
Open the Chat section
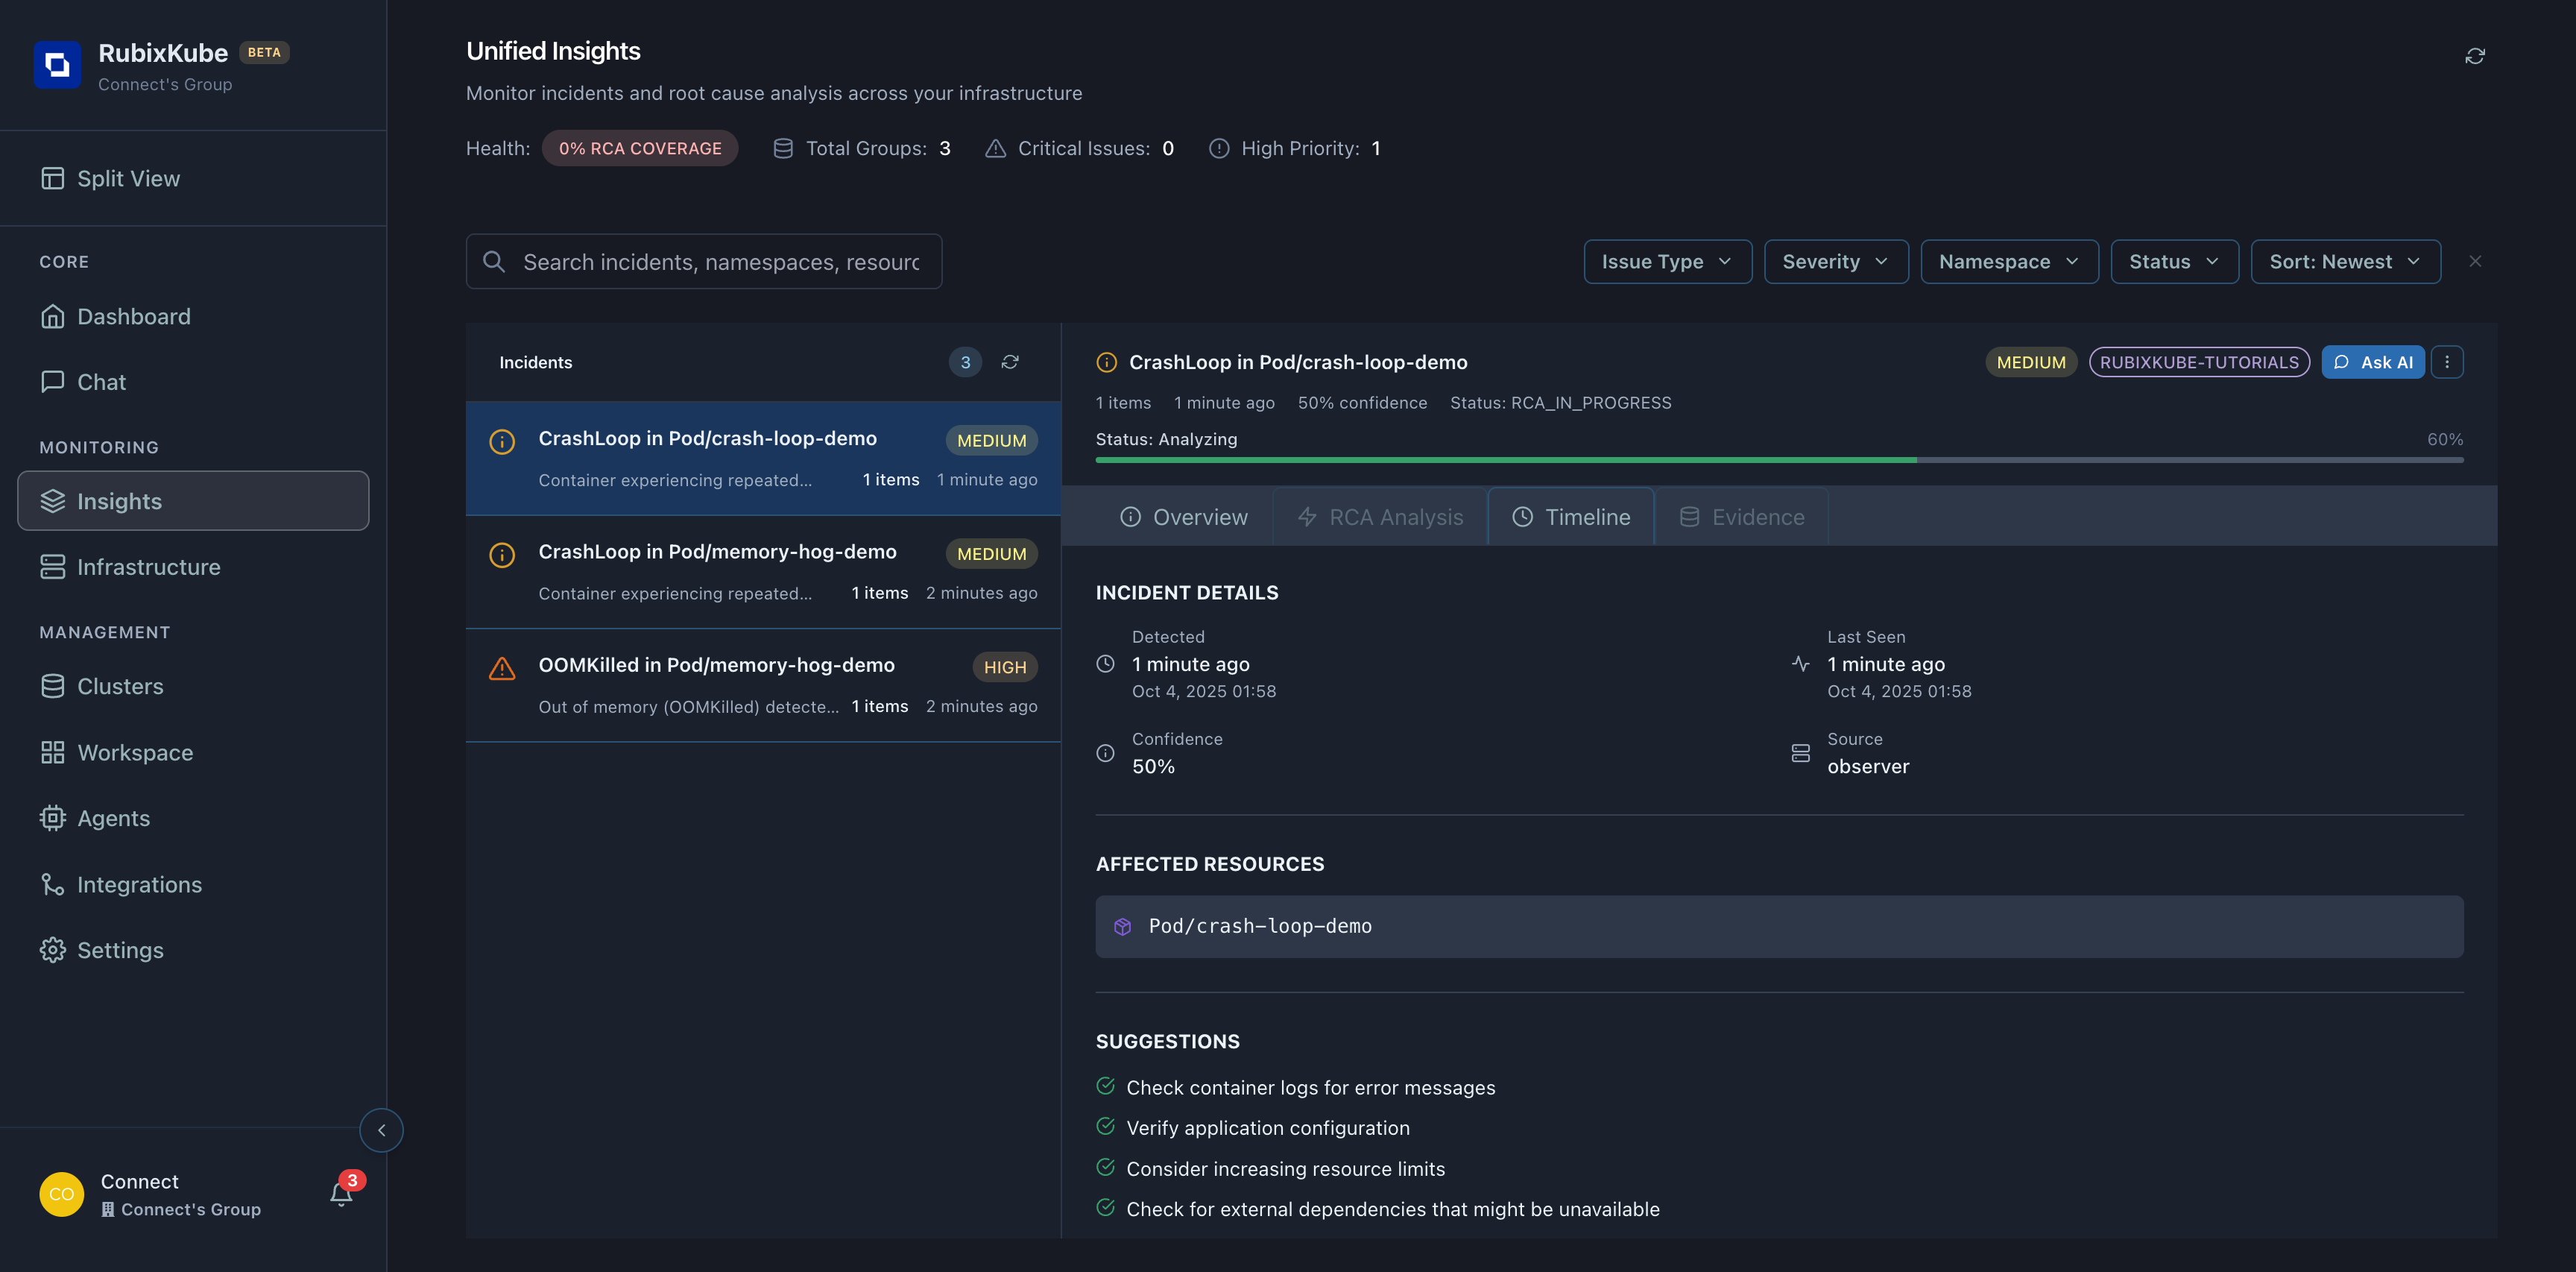tap(101, 381)
